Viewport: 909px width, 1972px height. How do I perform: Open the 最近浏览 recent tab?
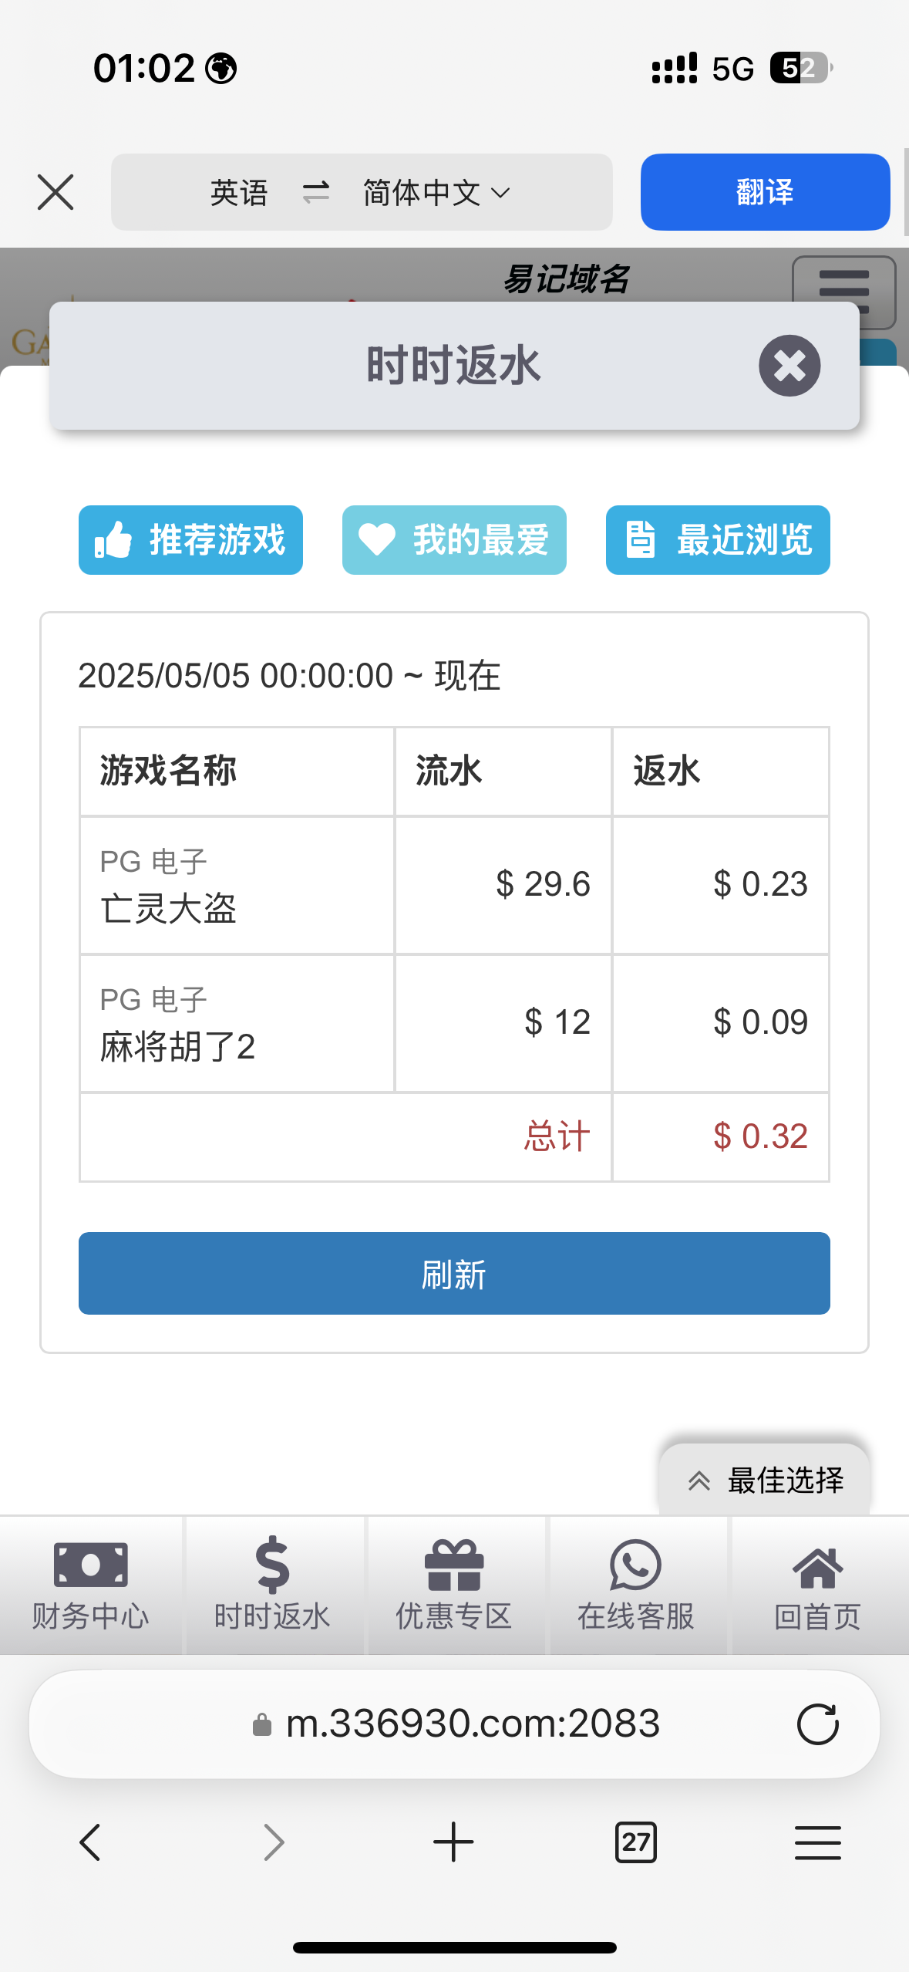718,540
